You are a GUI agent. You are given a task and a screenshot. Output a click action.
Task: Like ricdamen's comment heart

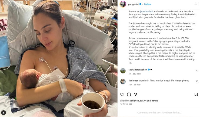pyautogui.click(x=197, y=81)
